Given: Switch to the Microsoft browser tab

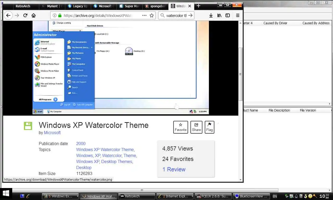Looking at the screenshot, I should pos(103,6).
